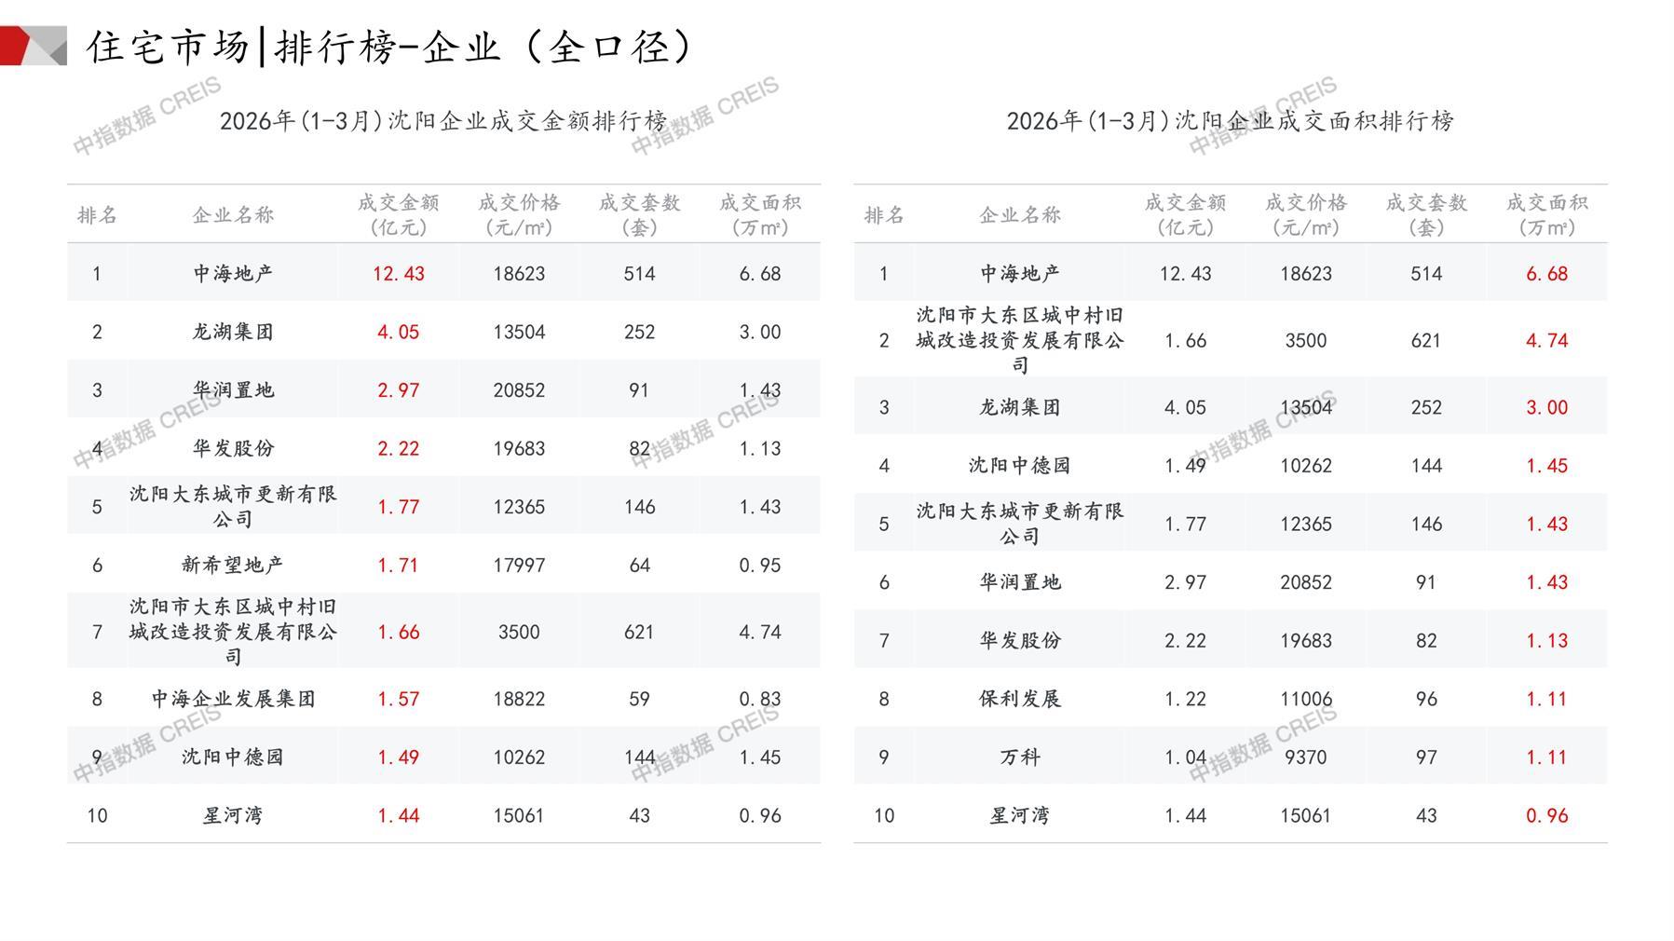Click 企业名称 header in the amount ranking table
Screen dimensions: 1674x941
(233, 215)
